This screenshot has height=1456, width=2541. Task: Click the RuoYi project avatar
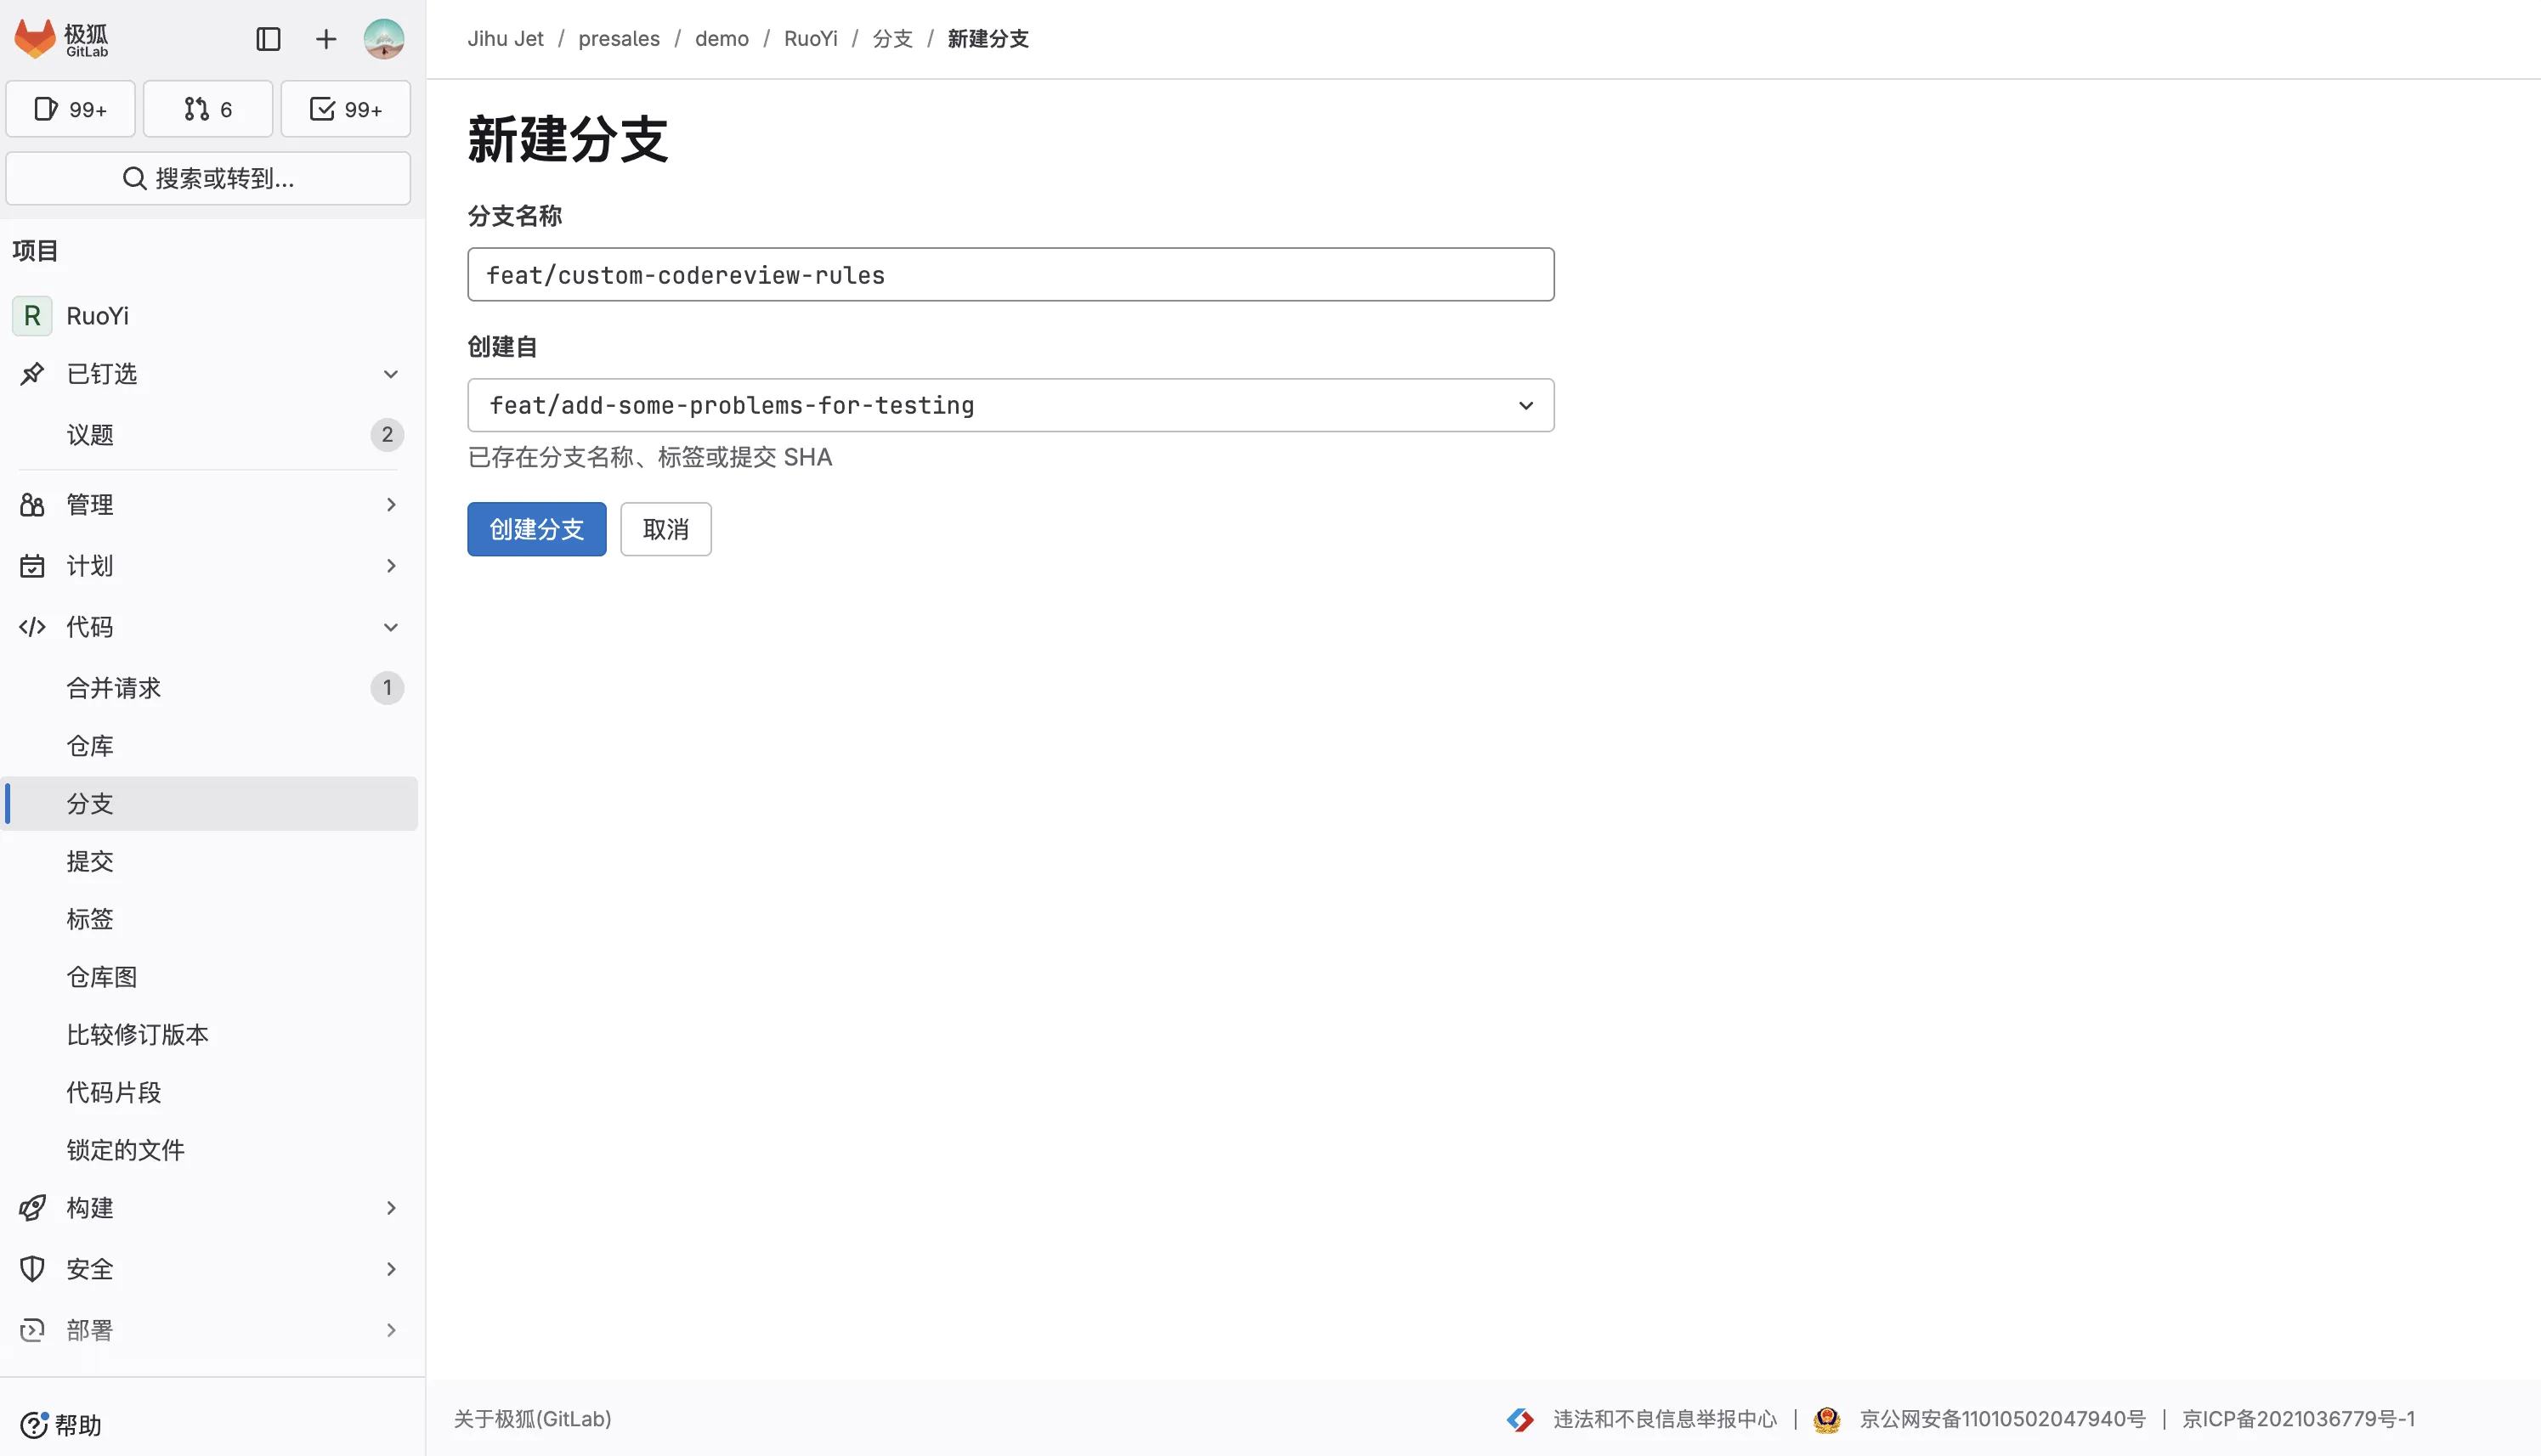click(32, 316)
